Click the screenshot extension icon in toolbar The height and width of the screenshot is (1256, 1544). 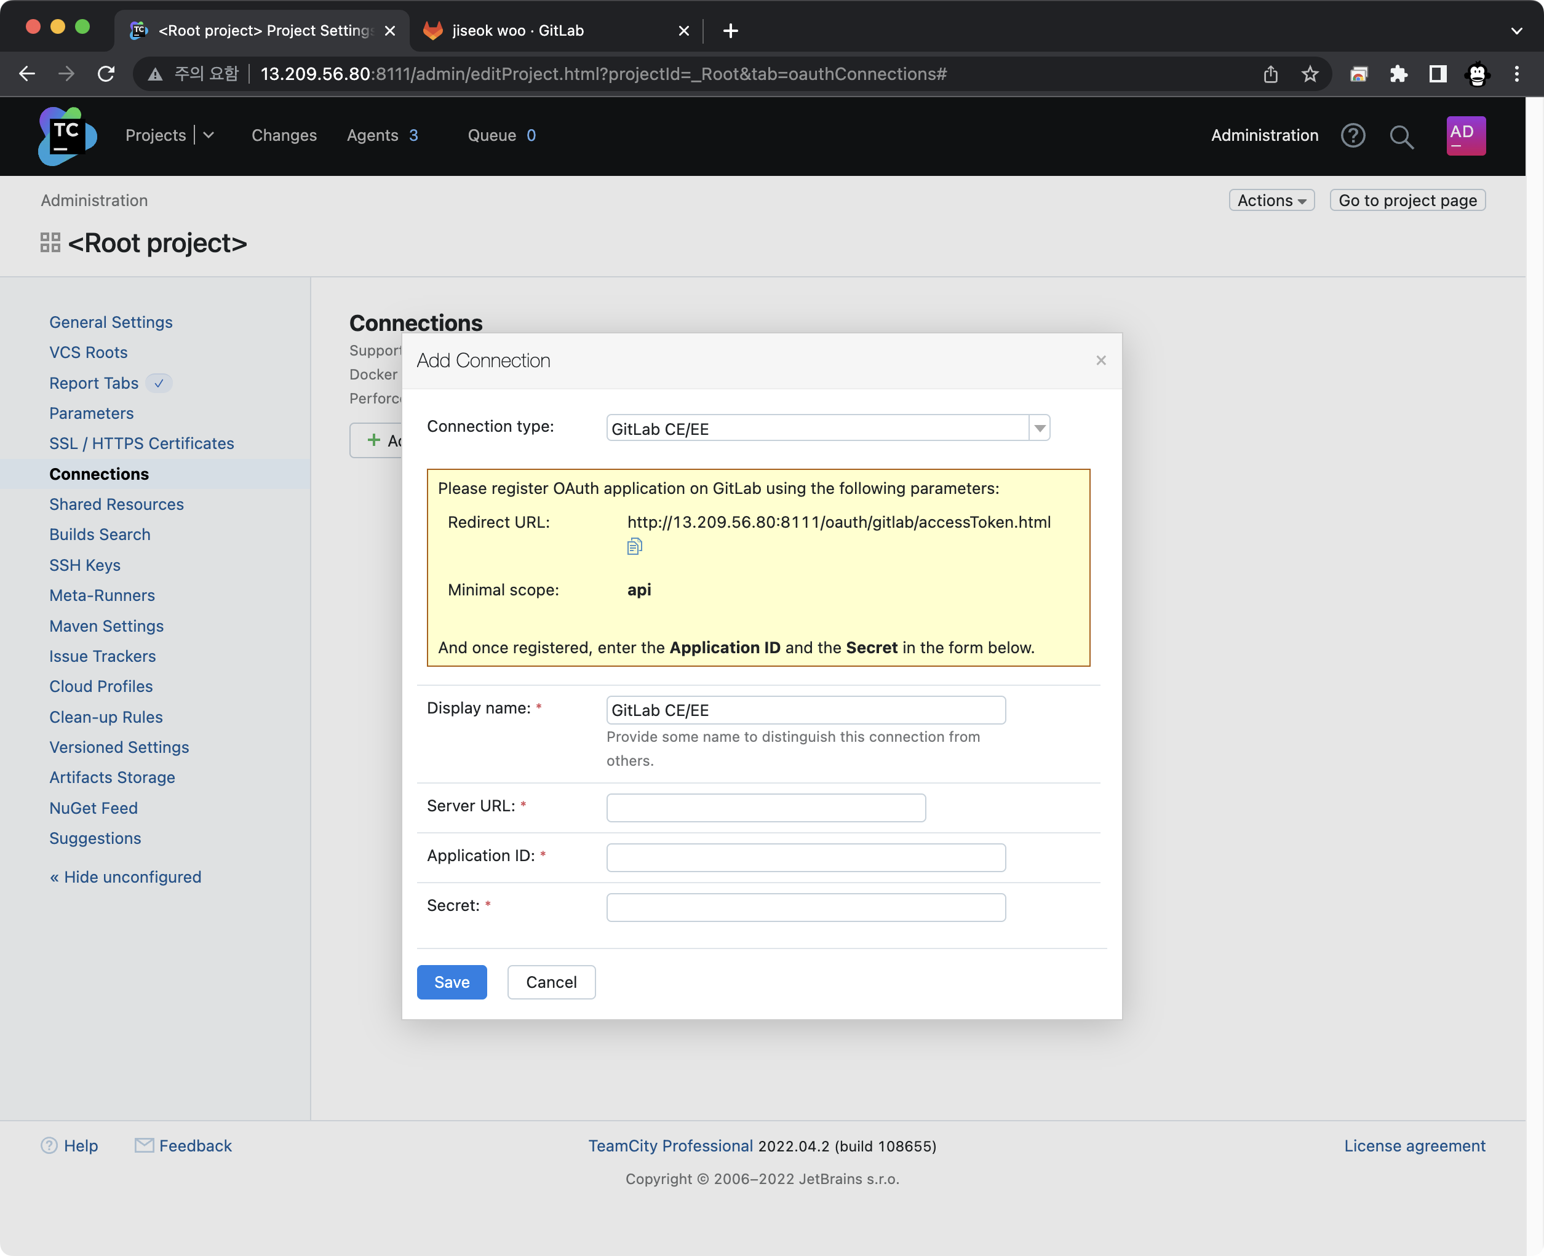1358,74
